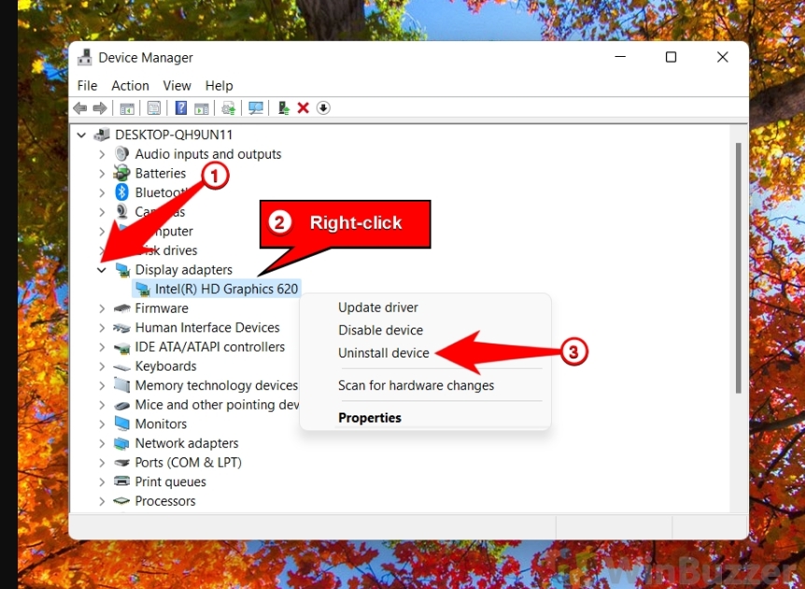Select the Intel(R) HD Graphics 620 device
805x589 pixels.
click(226, 289)
